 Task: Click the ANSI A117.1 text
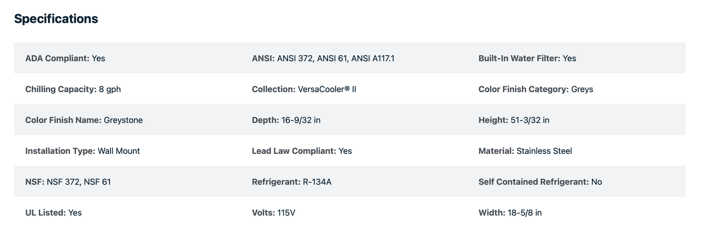(x=373, y=58)
